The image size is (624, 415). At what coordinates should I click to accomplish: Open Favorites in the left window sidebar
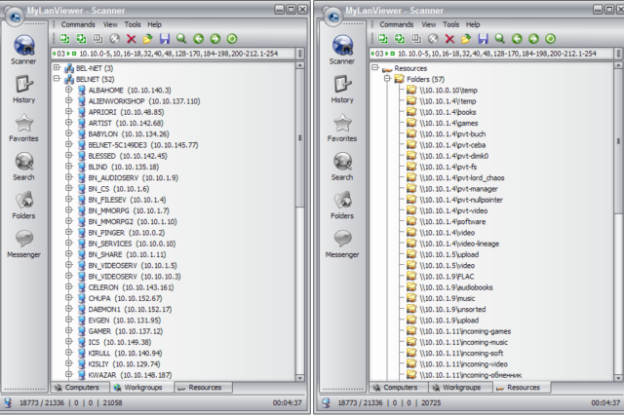[x=23, y=128]
